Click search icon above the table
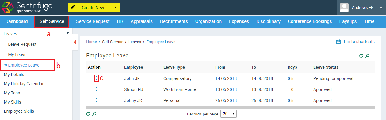The height and width of the screenshot is (120, 386). point(368,56)
